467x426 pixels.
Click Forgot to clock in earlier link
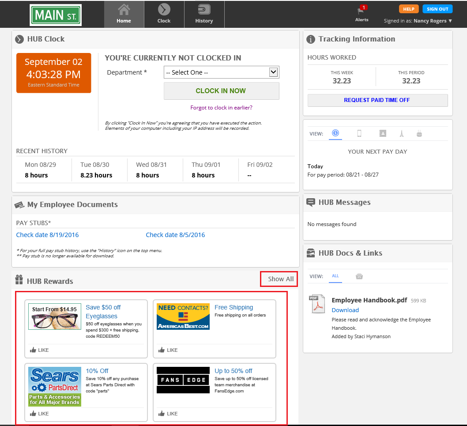[x=221, y=108]
